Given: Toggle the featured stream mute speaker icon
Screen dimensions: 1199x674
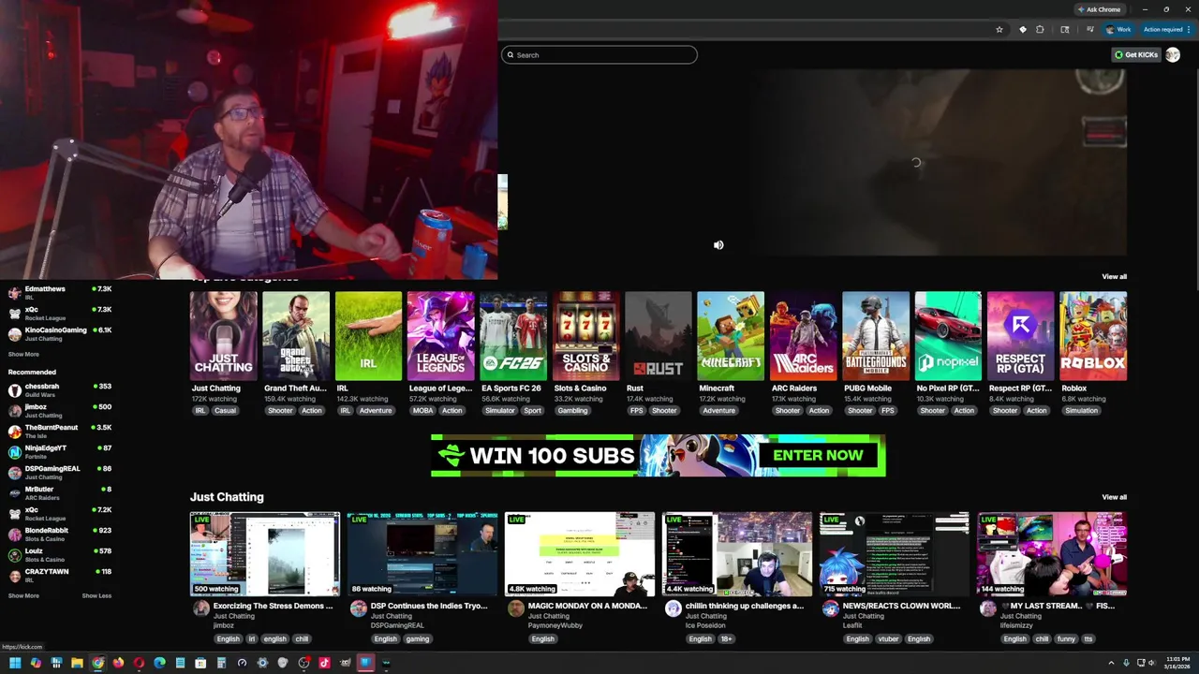Looking at the screenshot, I should (718, 245).
